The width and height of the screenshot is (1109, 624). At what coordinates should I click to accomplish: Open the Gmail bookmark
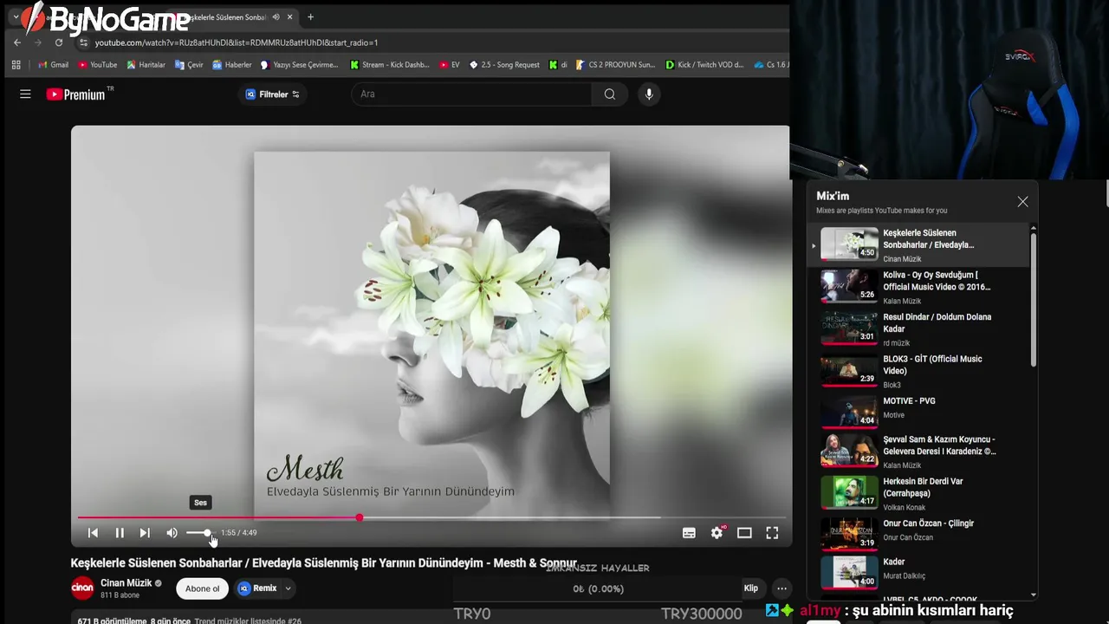click(53, 65)
